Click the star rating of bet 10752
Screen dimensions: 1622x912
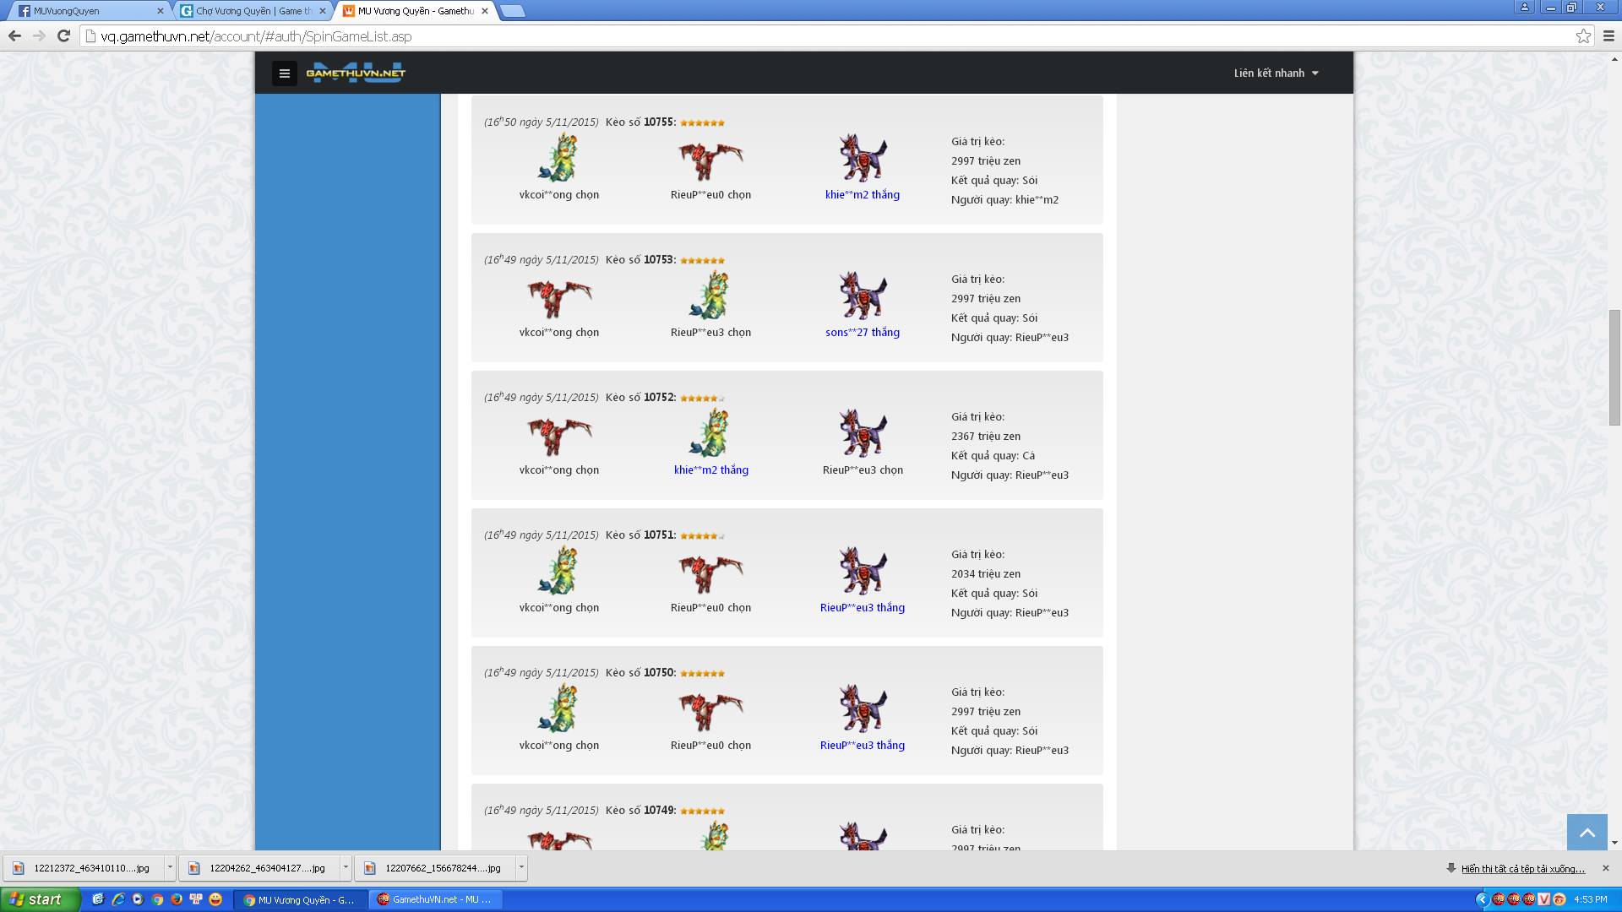coord(702,399)
